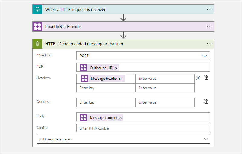This screenshot has width=242, height=154.
Task: Expand the RosettaNet Encode step
Action: pos(121,27)
